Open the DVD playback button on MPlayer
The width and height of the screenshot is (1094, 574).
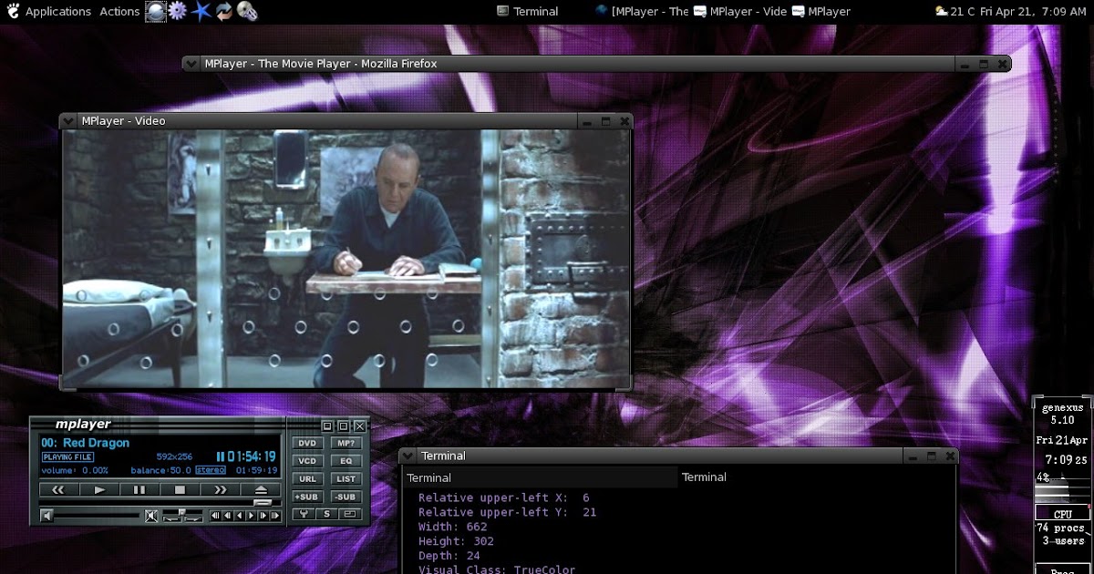coord(307,443)
